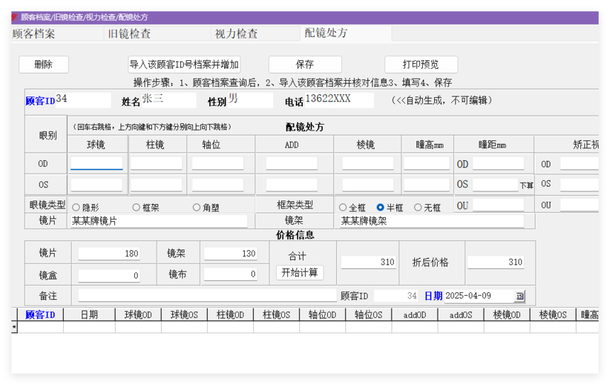Click 导入该顾客ID号档案并增加 button

[x=184, y=65]
